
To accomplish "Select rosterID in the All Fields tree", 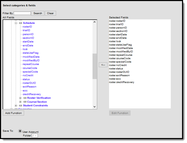I will tap(27, 27).
